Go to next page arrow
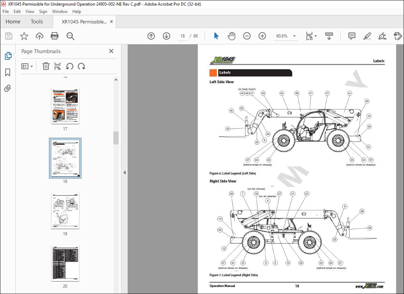This screenshot has width=404, height=294. [x=166, y=36]
